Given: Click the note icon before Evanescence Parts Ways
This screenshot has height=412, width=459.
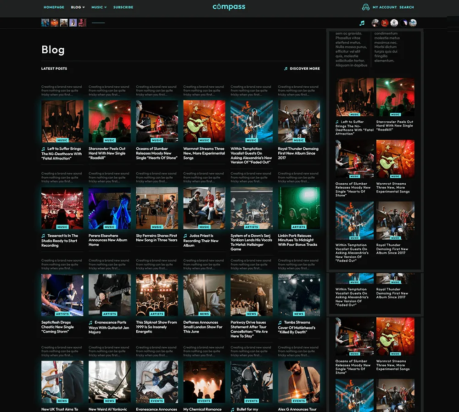Looking at the screenshot, I should pyautogui.click(x=91, y=322).
